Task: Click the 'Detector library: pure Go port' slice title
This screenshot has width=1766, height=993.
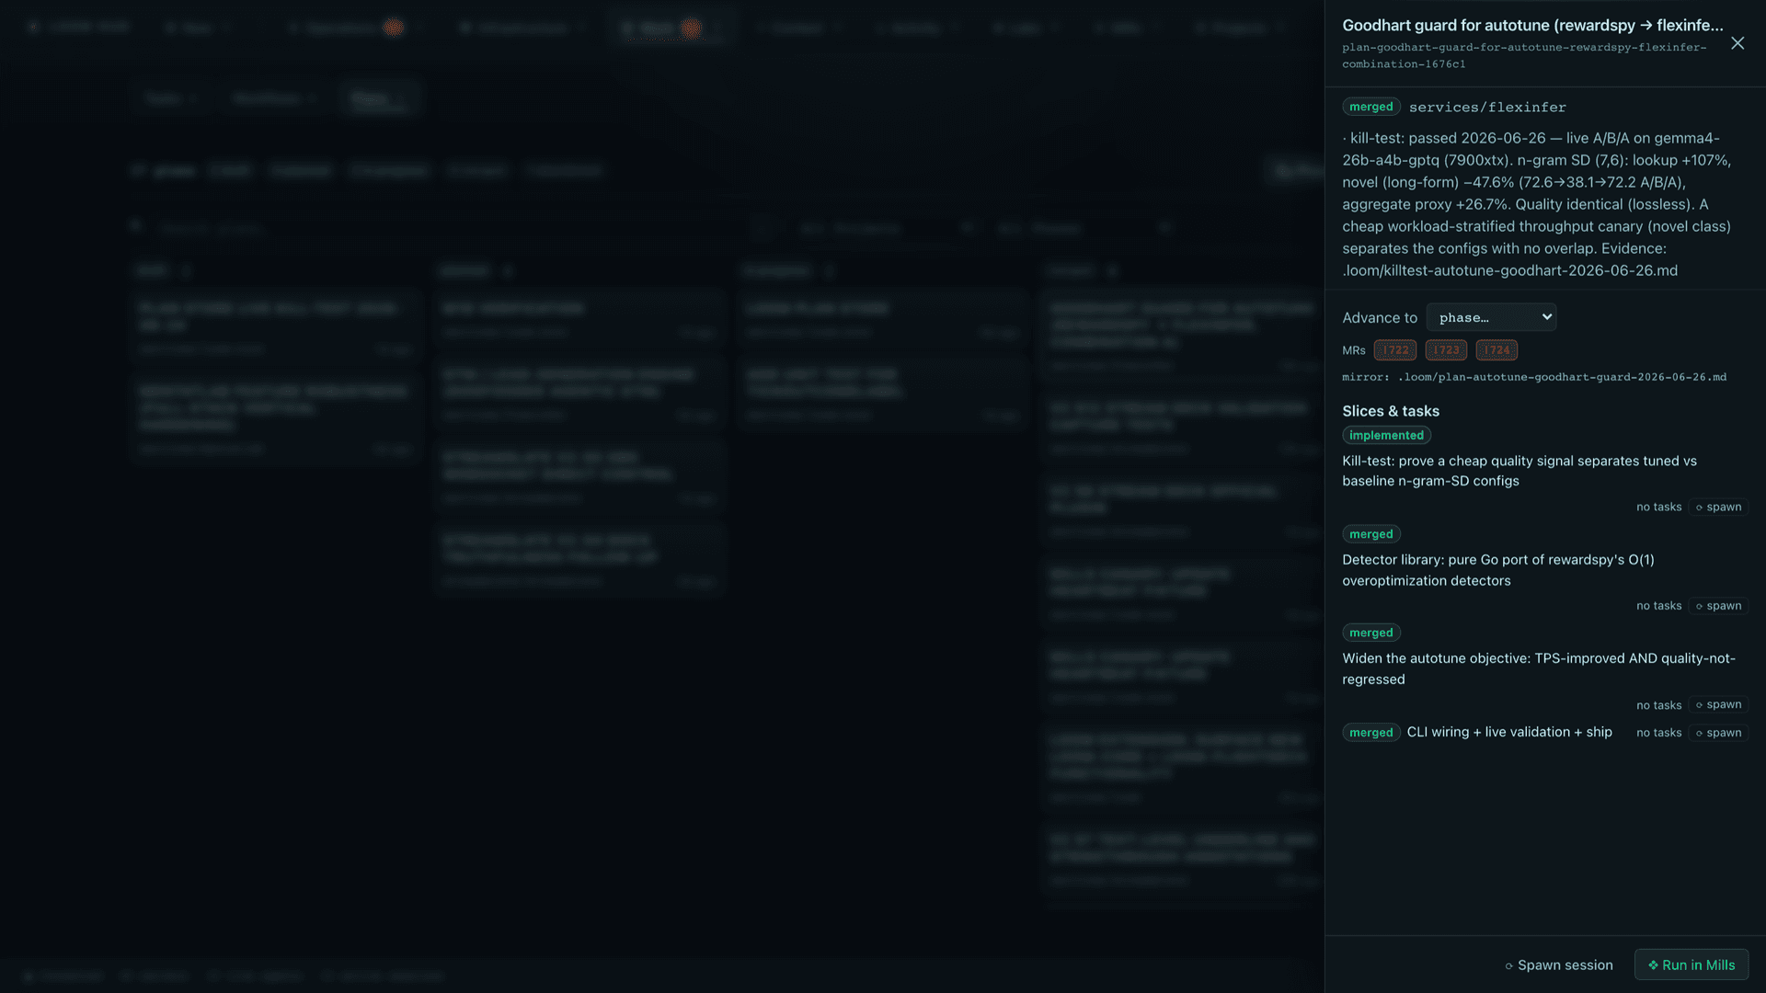Action: point(1498,570)
